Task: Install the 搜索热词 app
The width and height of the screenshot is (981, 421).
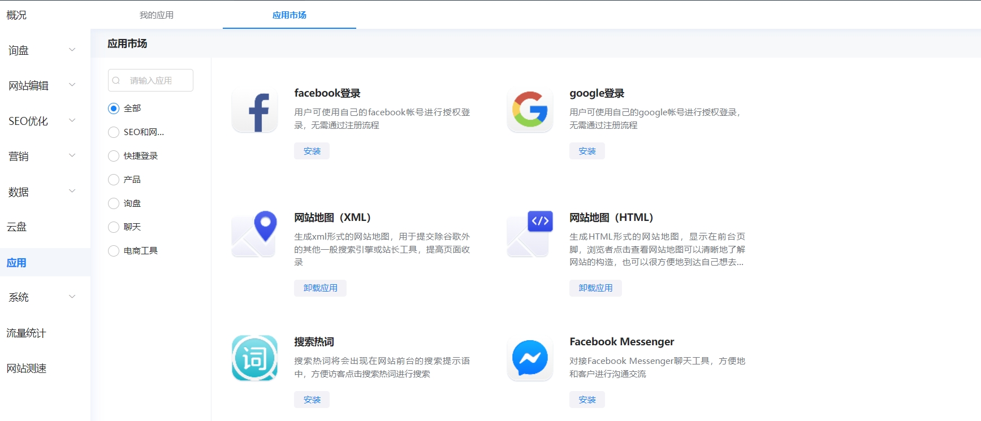Action: (312, 400)
